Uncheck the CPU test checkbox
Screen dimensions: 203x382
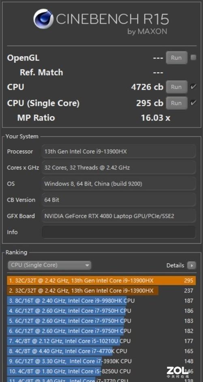[193, 87]
